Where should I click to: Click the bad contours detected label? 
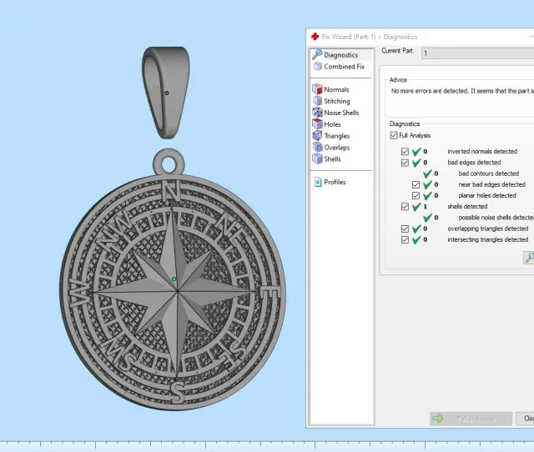click(488, 173)
